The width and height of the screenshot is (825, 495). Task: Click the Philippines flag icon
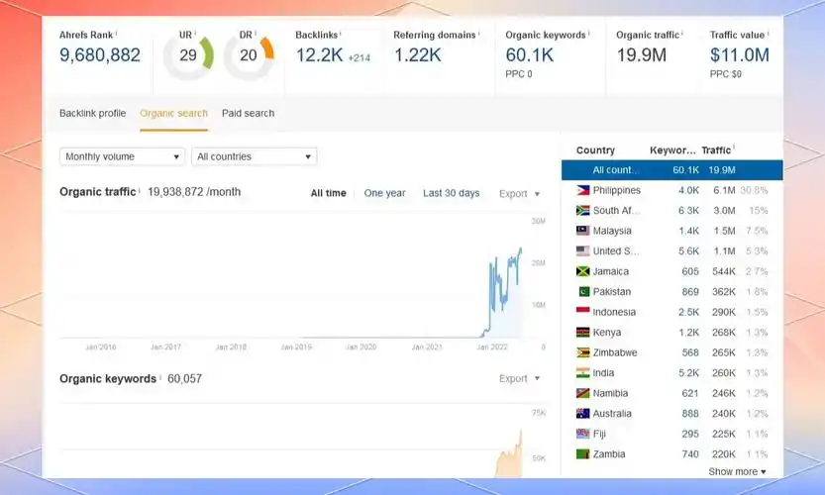tap(582, 190)
